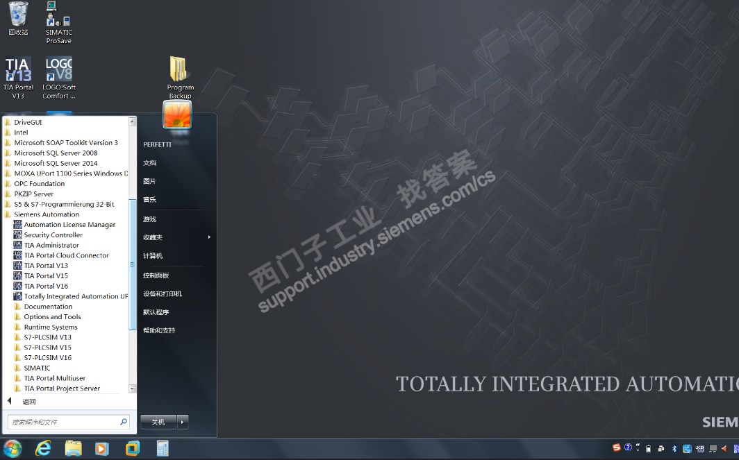This screenshot has width=739, height=460.
Task: Click the 关机 shutdown button
Action: 158,423
